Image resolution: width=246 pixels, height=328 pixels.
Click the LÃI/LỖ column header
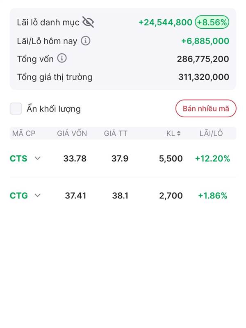211,133
